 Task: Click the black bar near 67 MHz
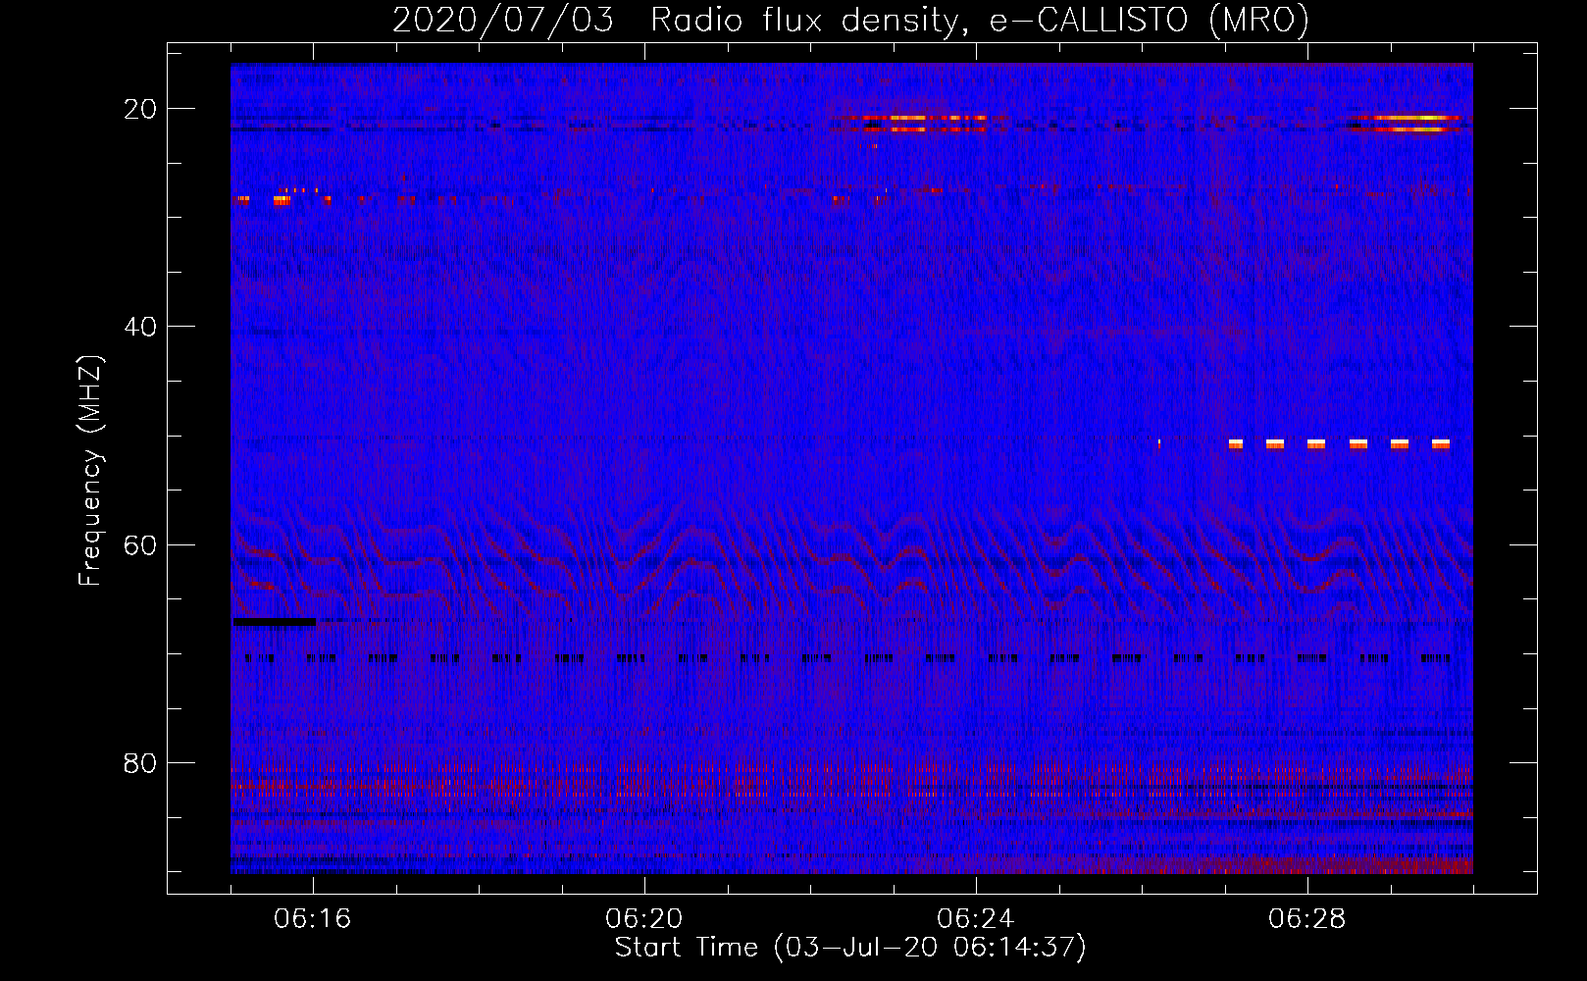coord(275,622)
